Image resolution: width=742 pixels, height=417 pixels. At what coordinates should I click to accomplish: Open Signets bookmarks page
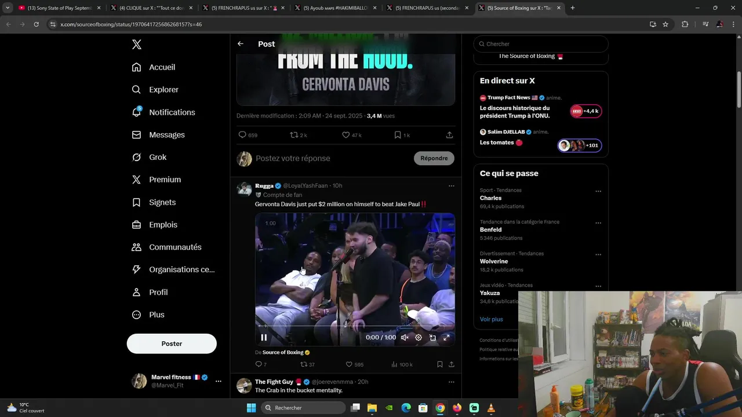(154, 202)
